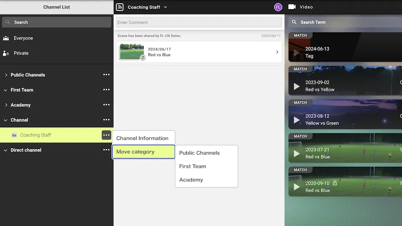Open the Red vs Blue scene thumbnail
This screenshot has width=402, height=226.
point(132,51)
